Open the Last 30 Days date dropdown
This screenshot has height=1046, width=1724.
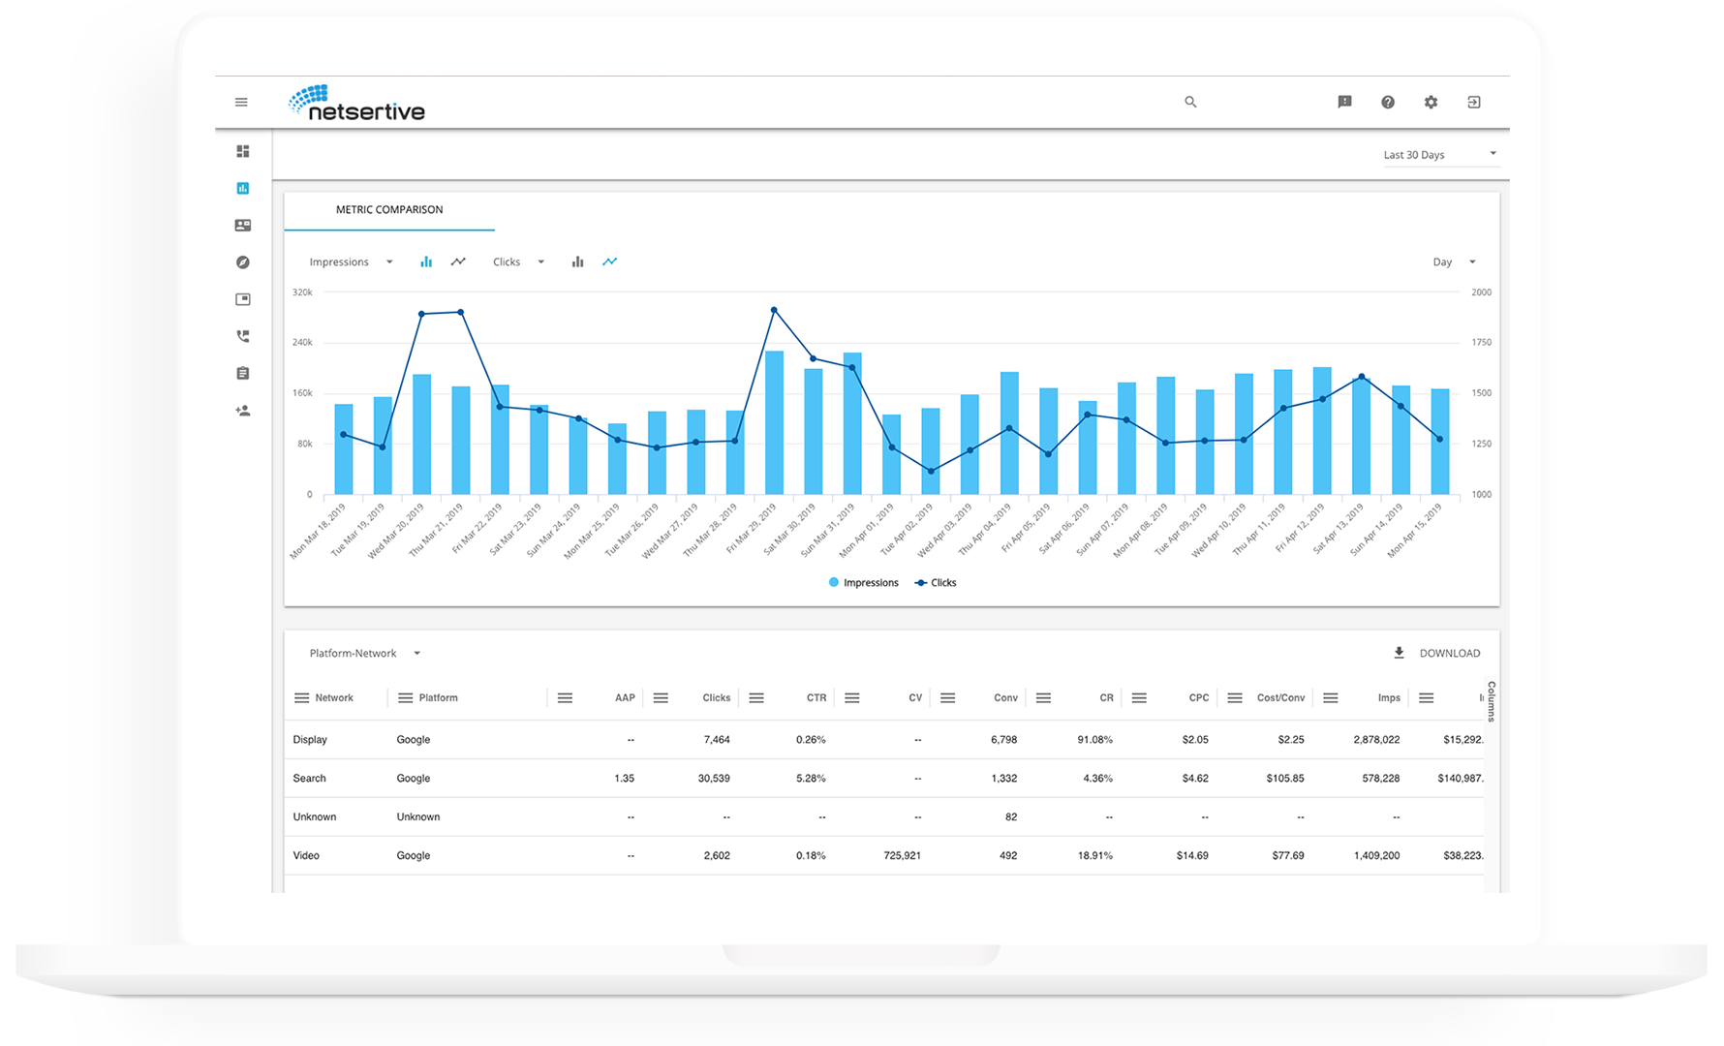pos(1440,155)
